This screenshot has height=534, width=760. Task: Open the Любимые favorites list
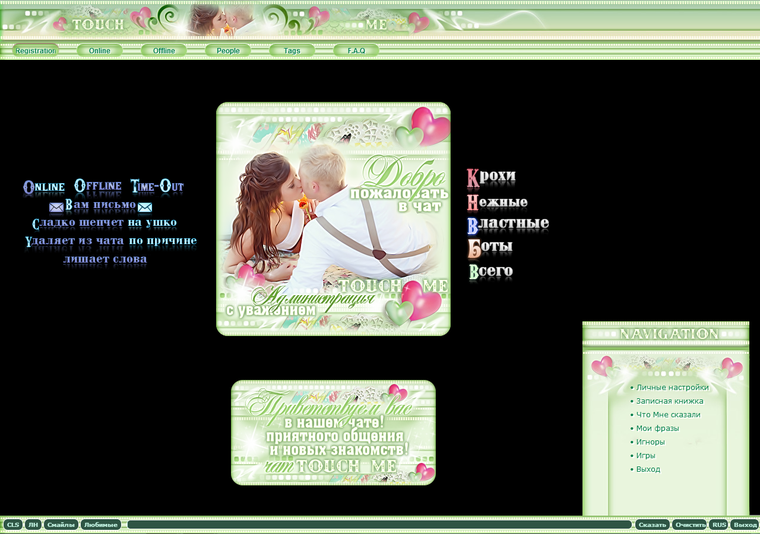(x=100, y=525)
